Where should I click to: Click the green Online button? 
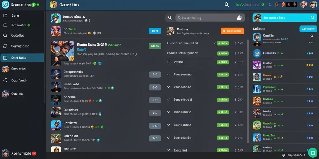[155, 46]
